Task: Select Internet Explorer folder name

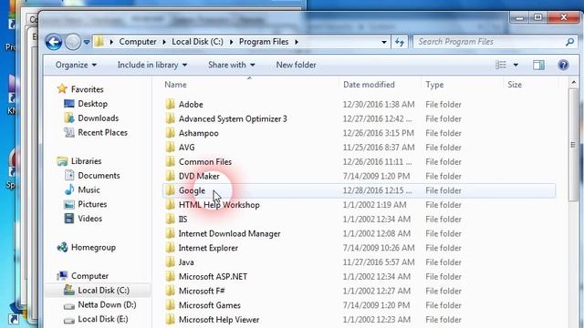Action: [208, 248]
